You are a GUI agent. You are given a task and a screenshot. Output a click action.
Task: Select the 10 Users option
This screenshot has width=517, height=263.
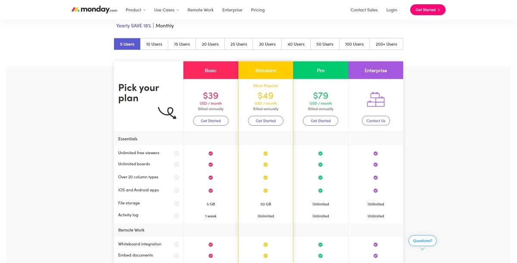pos(154,44)
